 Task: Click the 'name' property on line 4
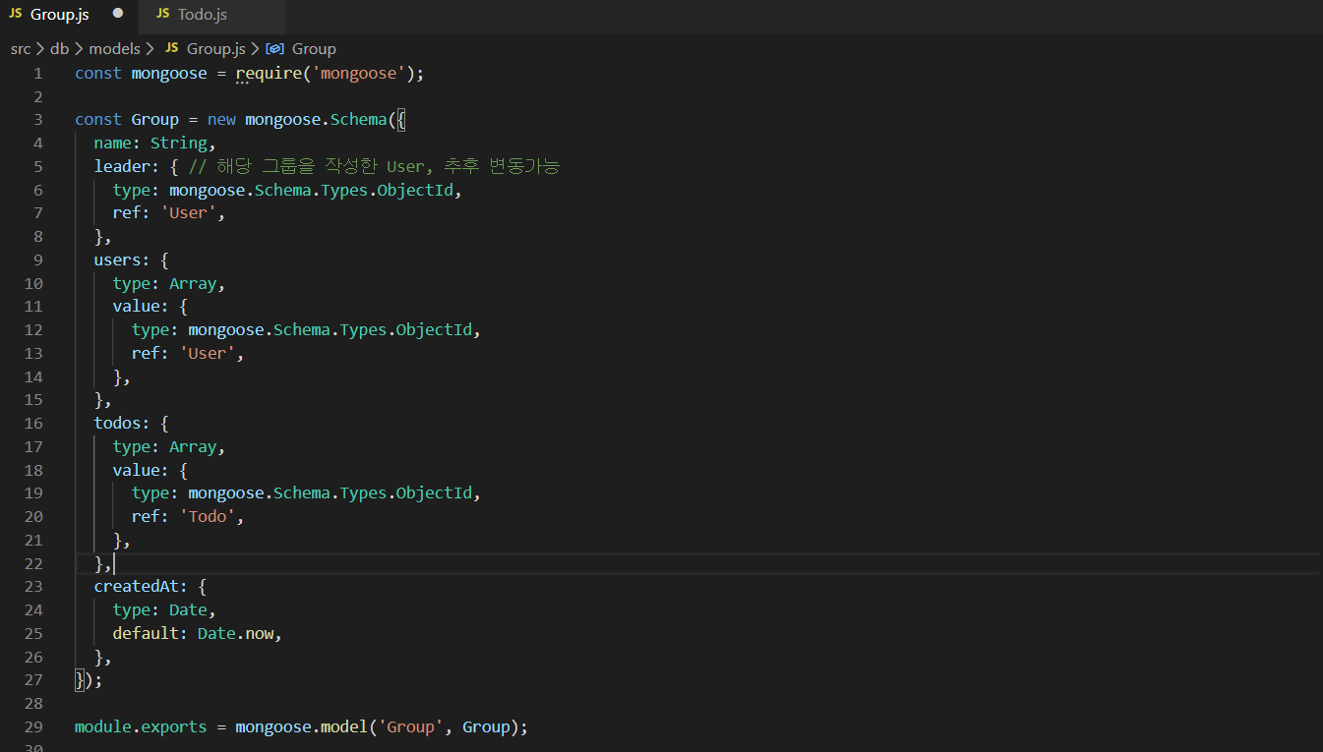tap(112, 143)
